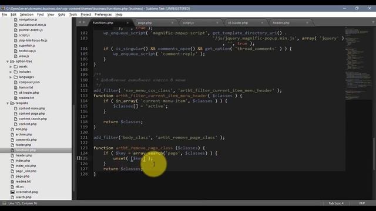Open Tab Size: 4 setting
The width and height of the screenshot is (376, 211).
click(x=336, y=203)
